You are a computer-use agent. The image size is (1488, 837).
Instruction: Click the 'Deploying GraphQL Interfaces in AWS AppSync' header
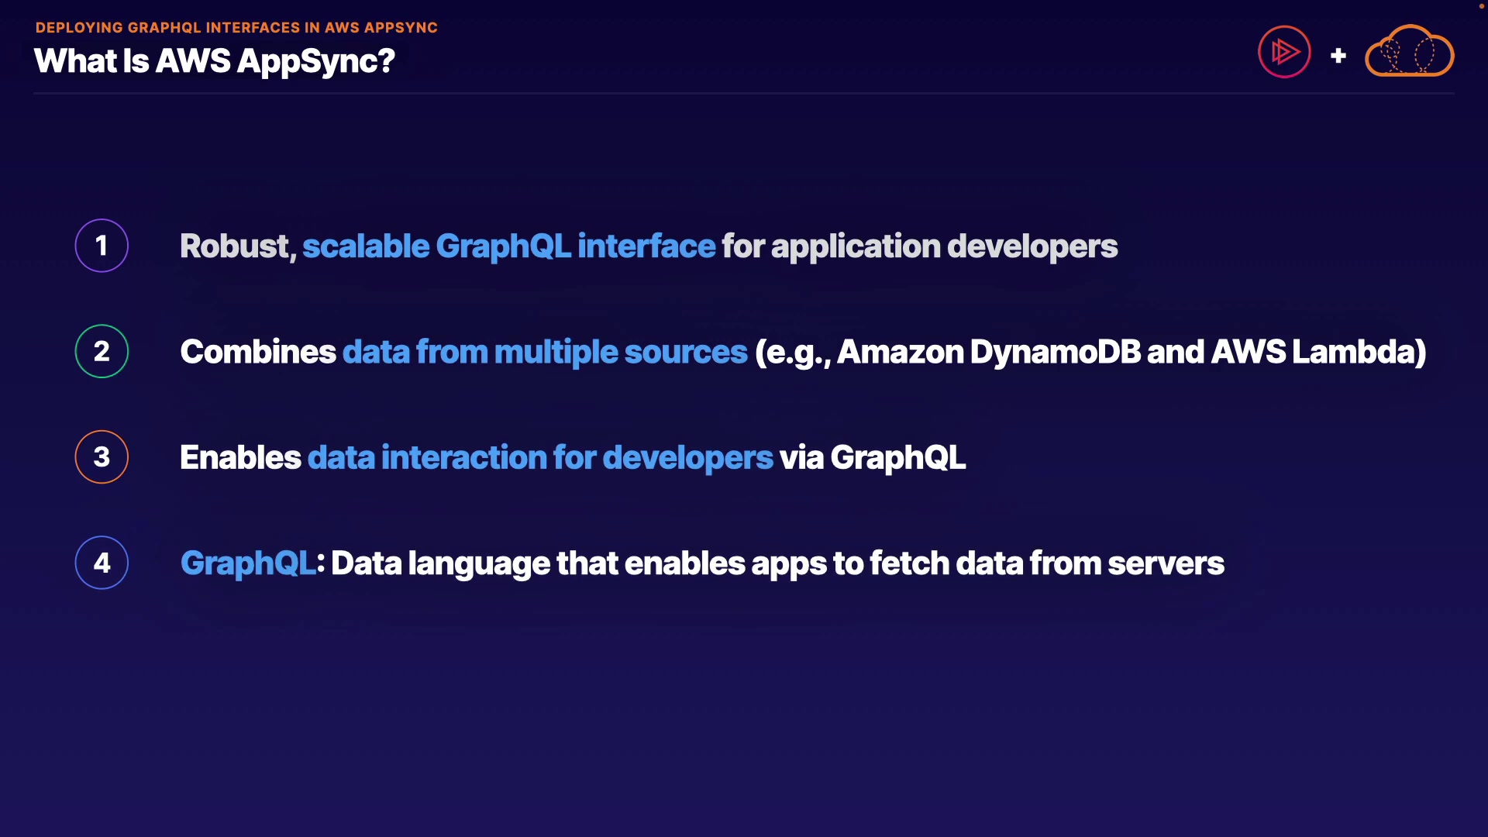pyautogui.click(x=236, y=28)
